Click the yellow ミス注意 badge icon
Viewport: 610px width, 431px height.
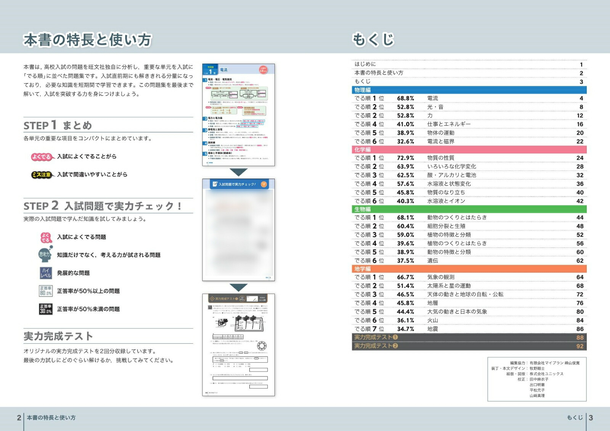pos(42,175)
